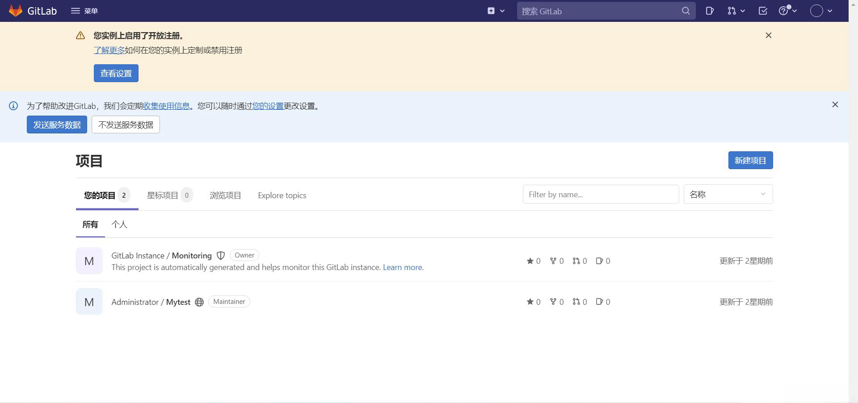Focus the Filter by name field
Viewport: 858px width, 403px height.
pos(601,195)
